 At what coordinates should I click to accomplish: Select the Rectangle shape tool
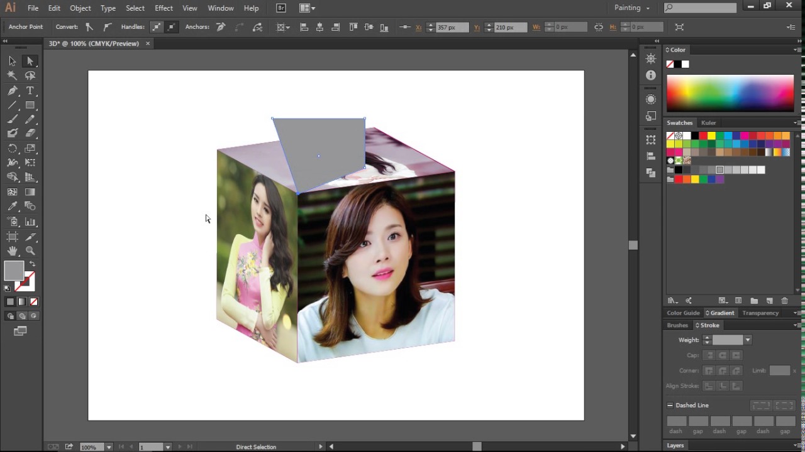click(x=30, y=105)
